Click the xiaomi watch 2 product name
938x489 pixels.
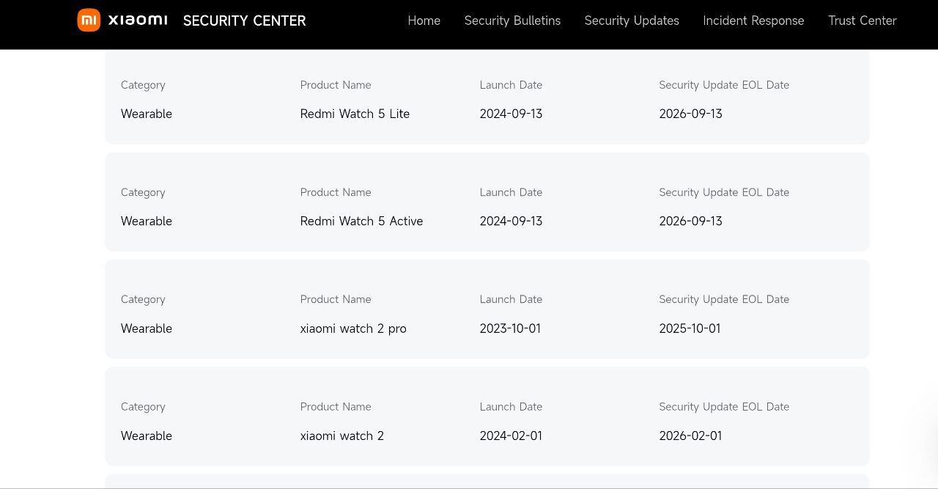pyautogui.click(x=341, y=436)
